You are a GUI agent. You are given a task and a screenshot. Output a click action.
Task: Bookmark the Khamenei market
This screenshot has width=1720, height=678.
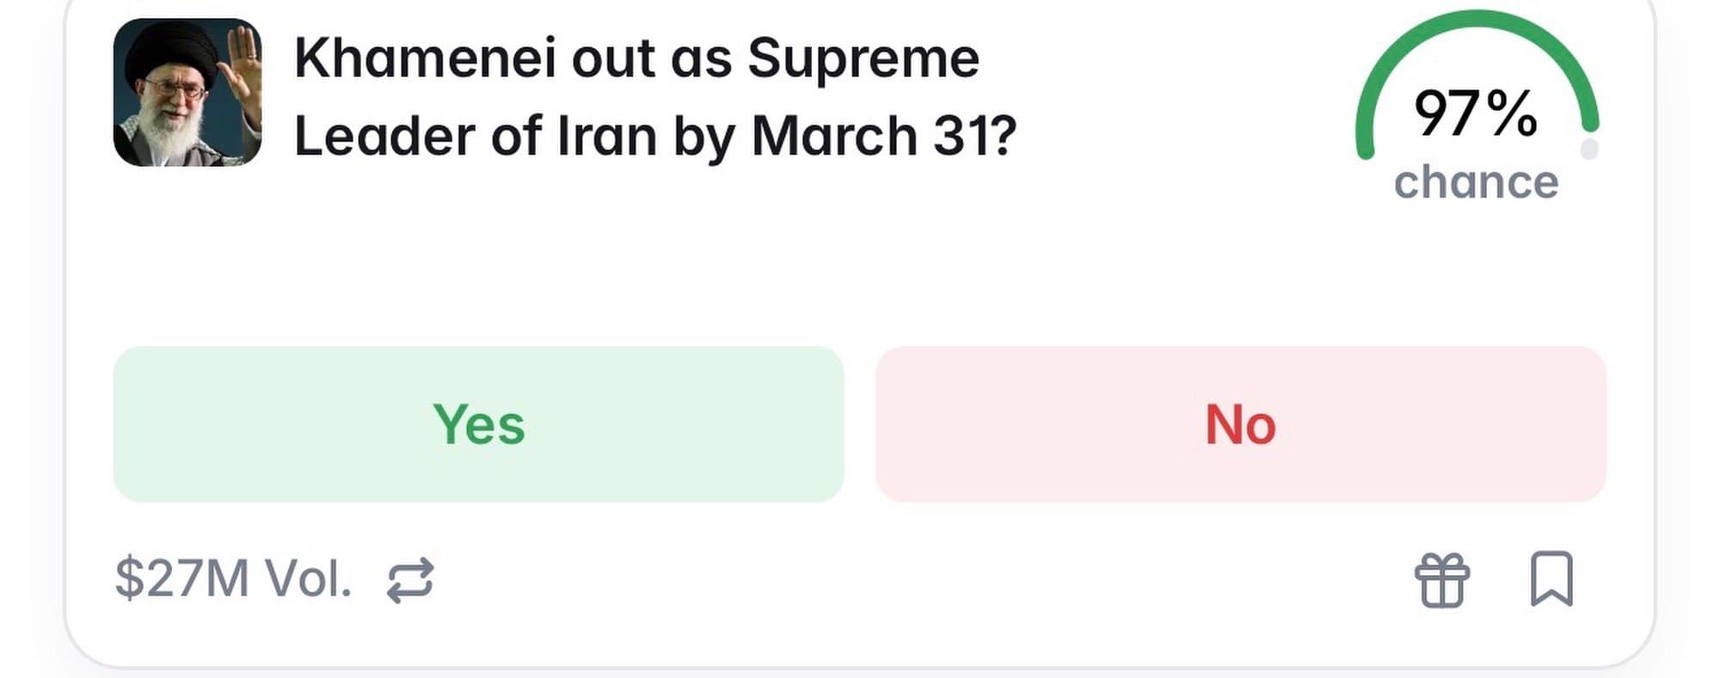pyautogui.click(x=1551, y=578)
